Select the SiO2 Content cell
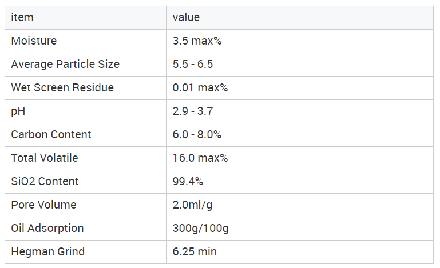Image resolution: width=440 pixels, height=268 pixels. click(86, 182)
